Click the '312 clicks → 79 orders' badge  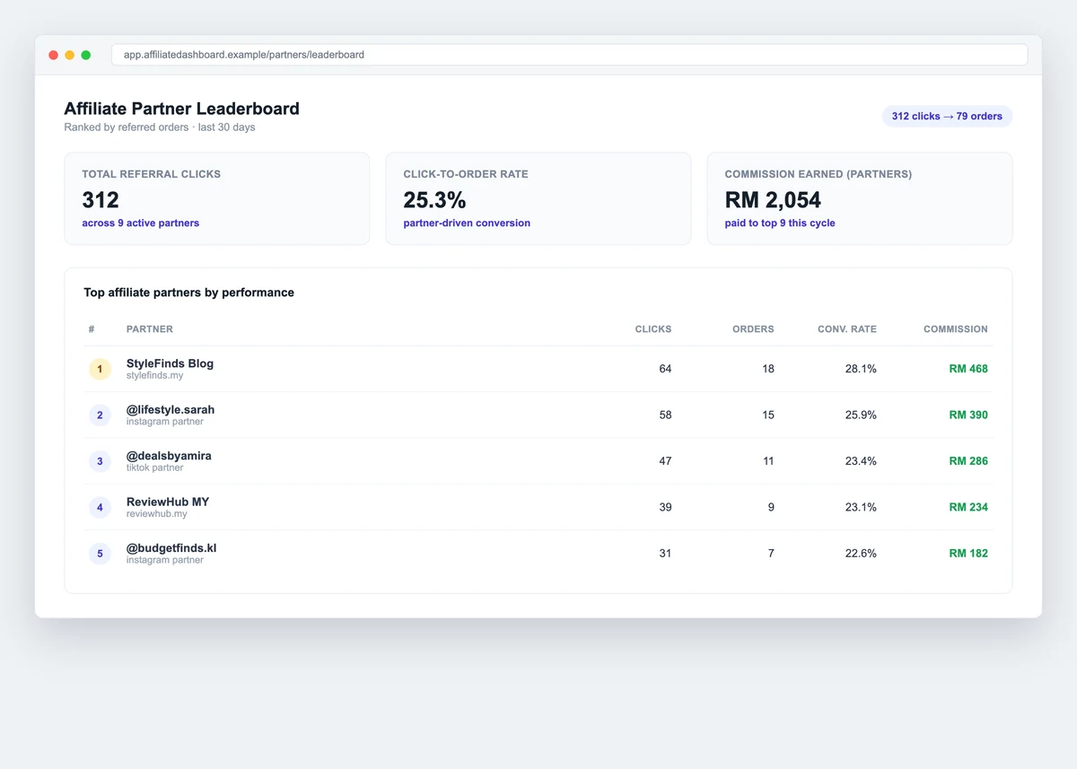pyautogui.click(x=947, y=116)
